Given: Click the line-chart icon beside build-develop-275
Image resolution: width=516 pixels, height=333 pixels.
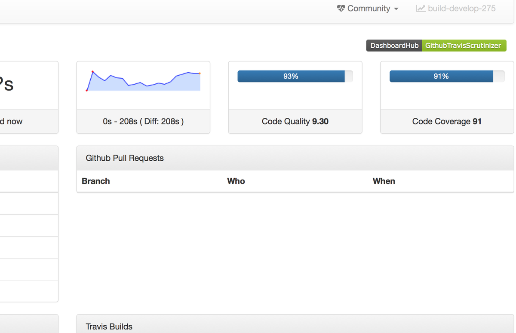Looking at the screenshot, I should pyautogui.click(x=420, y=8).
